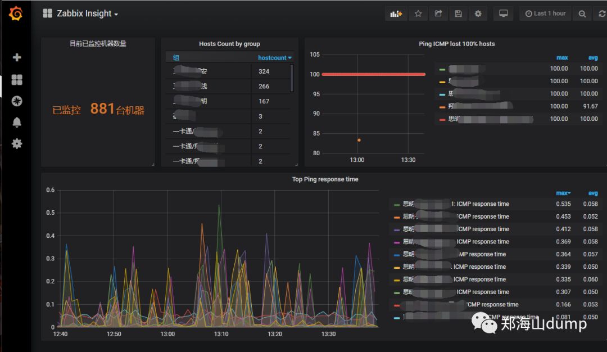607x352 pixels.
Task: Toggle the series with max 0.364
Action: tap(454, 254)
